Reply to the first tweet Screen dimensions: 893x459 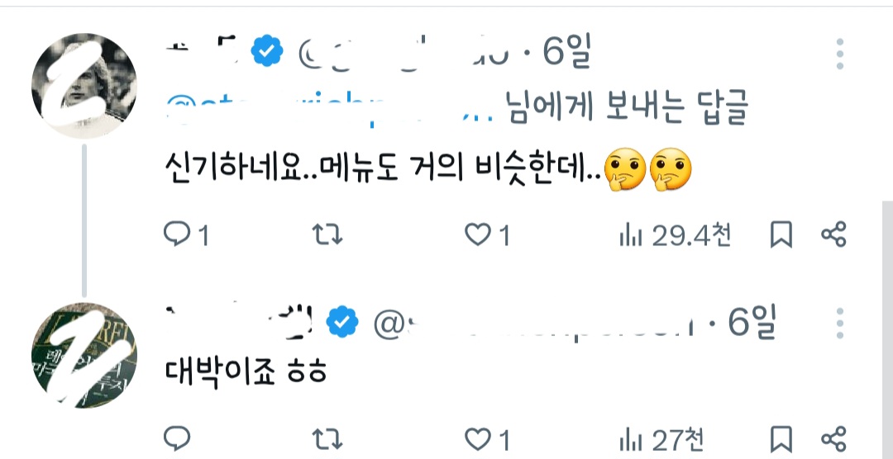click(177, 236)
